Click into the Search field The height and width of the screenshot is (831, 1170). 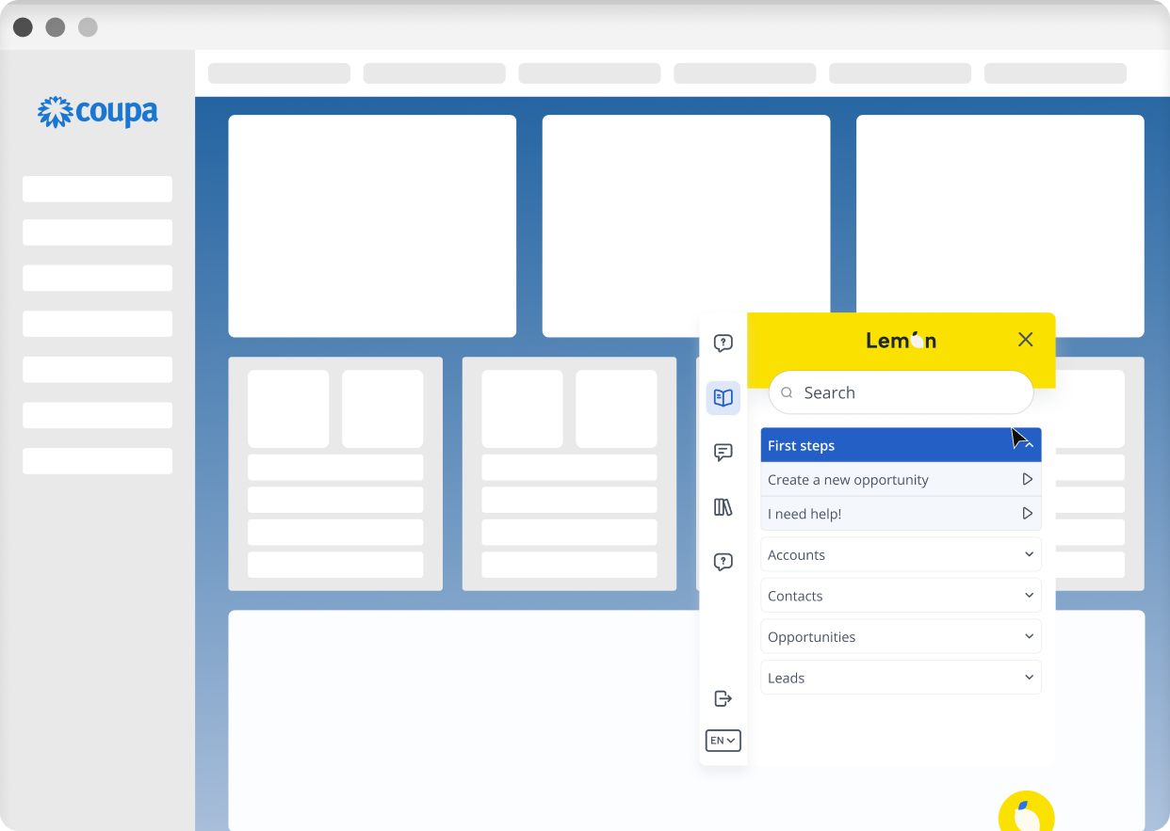pos(902,392)
